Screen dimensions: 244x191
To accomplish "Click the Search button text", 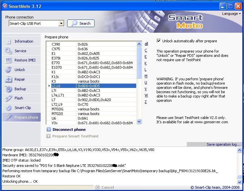I will [85, 23].
